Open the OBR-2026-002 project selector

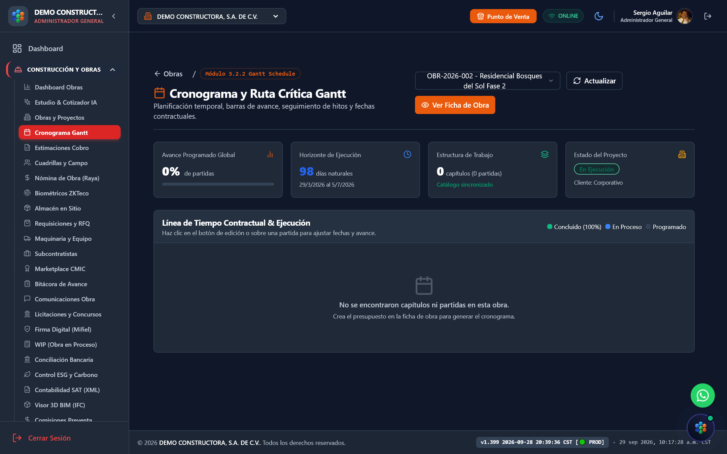(487, 81)
